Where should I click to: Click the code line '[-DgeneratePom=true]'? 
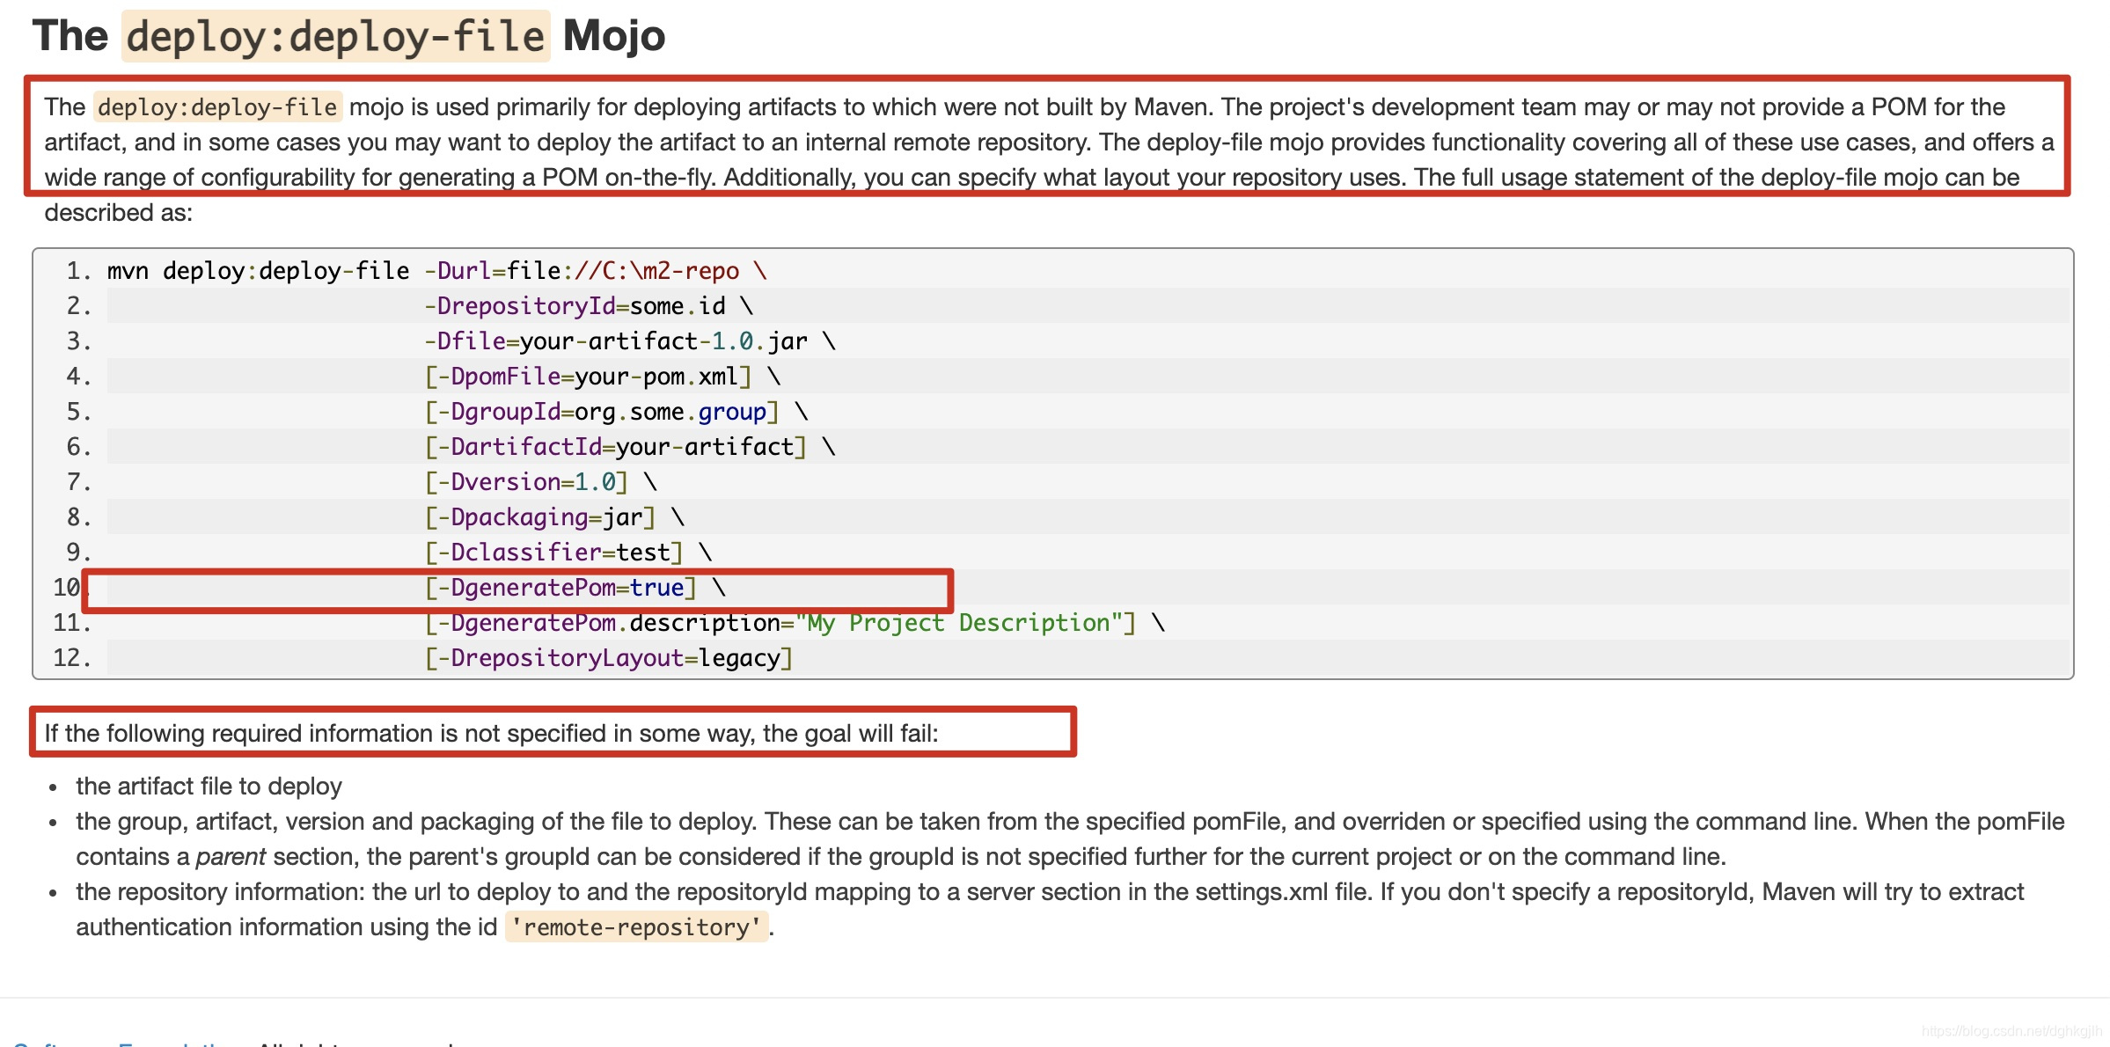575,588
